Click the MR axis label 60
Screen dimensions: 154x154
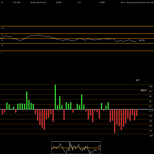click(150, 96)
